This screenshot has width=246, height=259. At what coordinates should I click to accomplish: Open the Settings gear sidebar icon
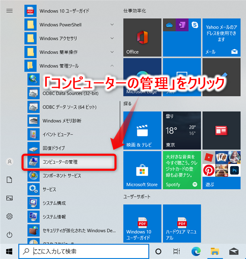point(9,216)
